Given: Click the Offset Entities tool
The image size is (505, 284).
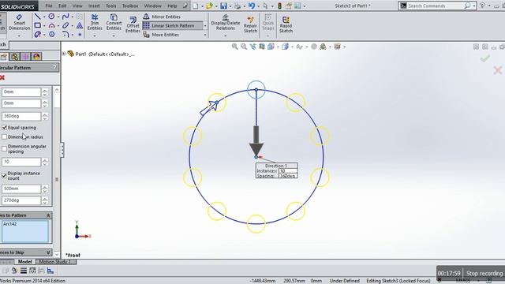Looking at the screenshot, I should click(x=133, y=24).
